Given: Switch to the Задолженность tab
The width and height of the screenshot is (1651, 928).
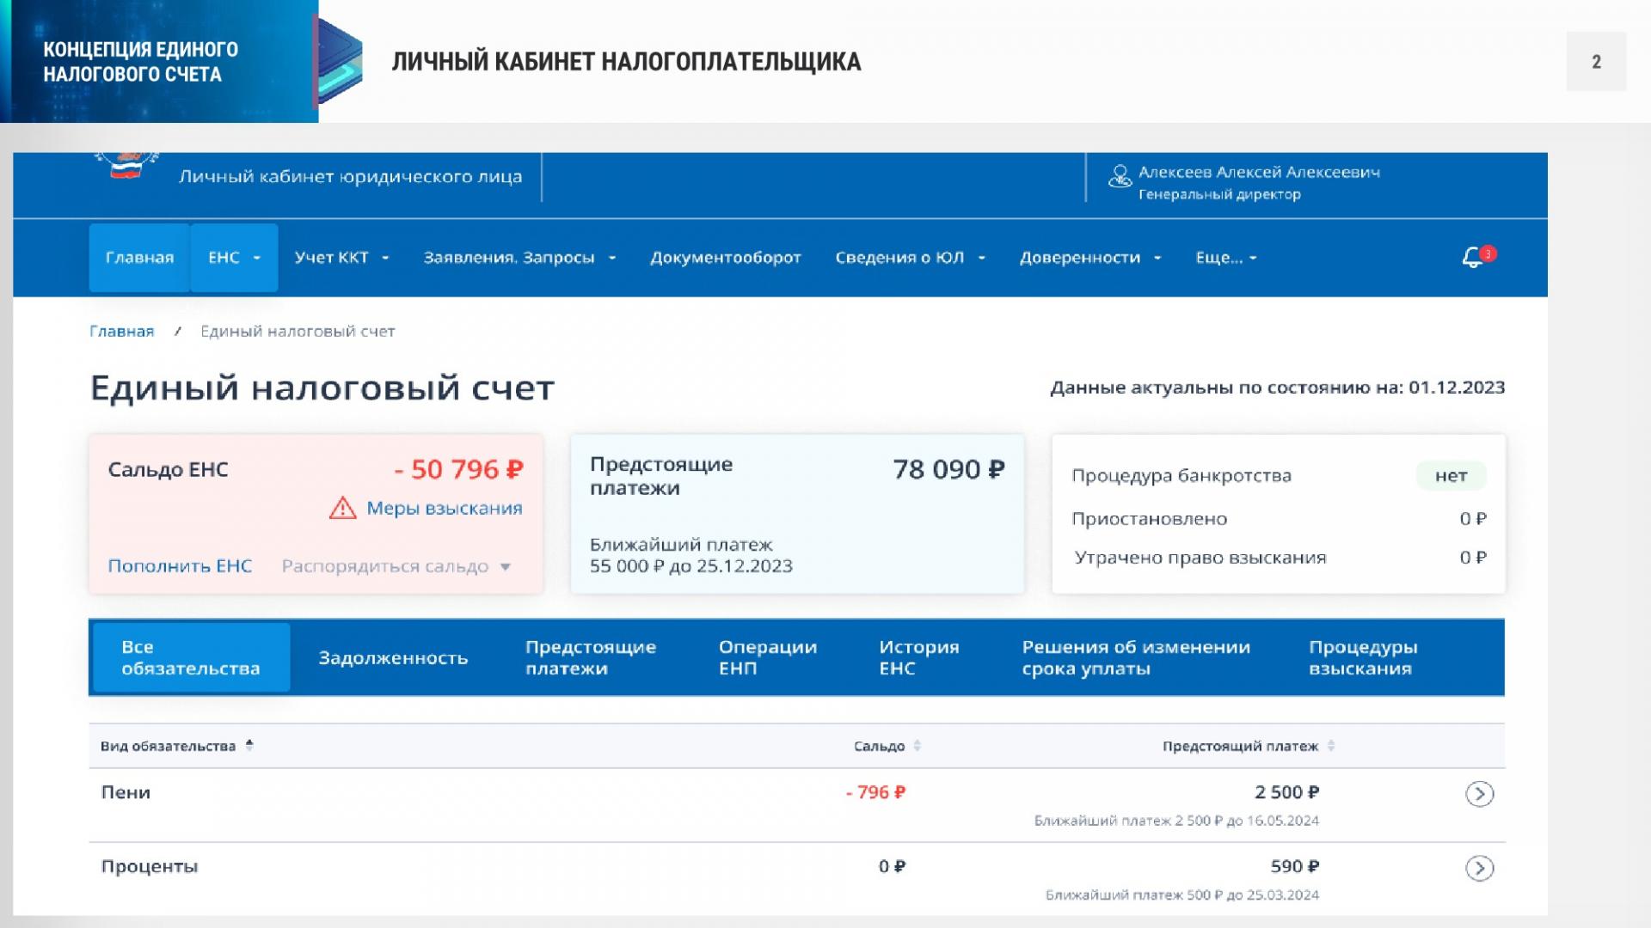Looking at the screenshot, I should pos(393,658).
